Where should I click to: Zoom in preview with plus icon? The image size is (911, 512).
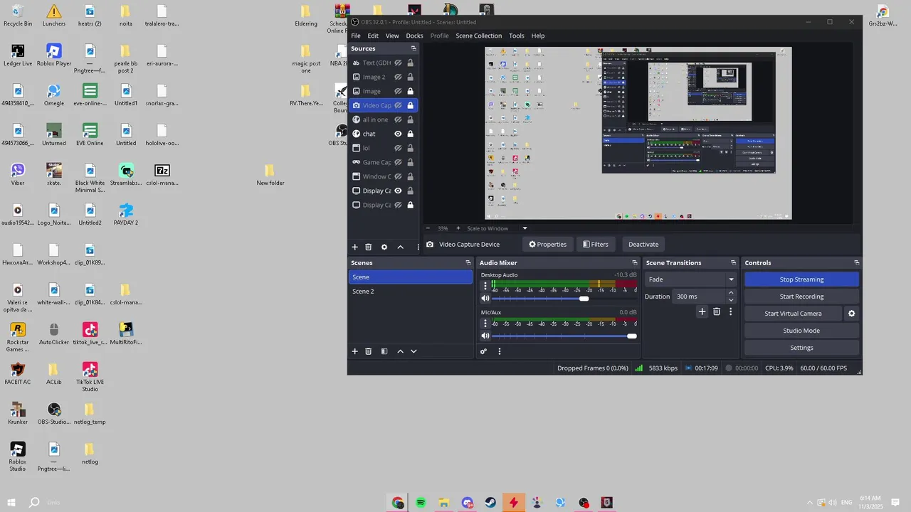(458, 228)
